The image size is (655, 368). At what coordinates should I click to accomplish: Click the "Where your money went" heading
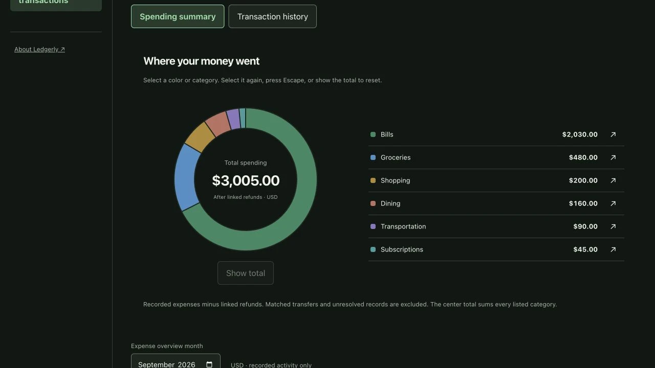202,61
